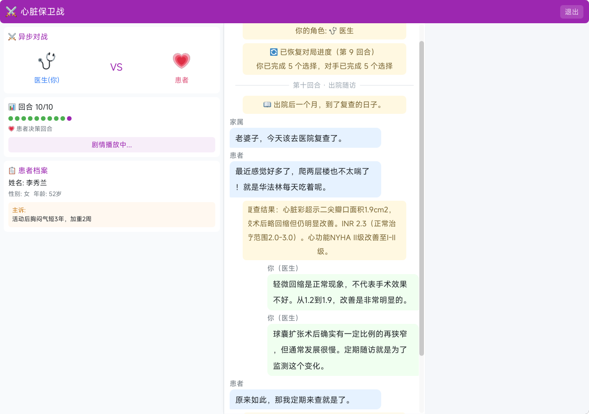The height and width of the screenshot is (414, 589).
Task: Click the swords icon beside 异步对战
Action: coord(12,37)
